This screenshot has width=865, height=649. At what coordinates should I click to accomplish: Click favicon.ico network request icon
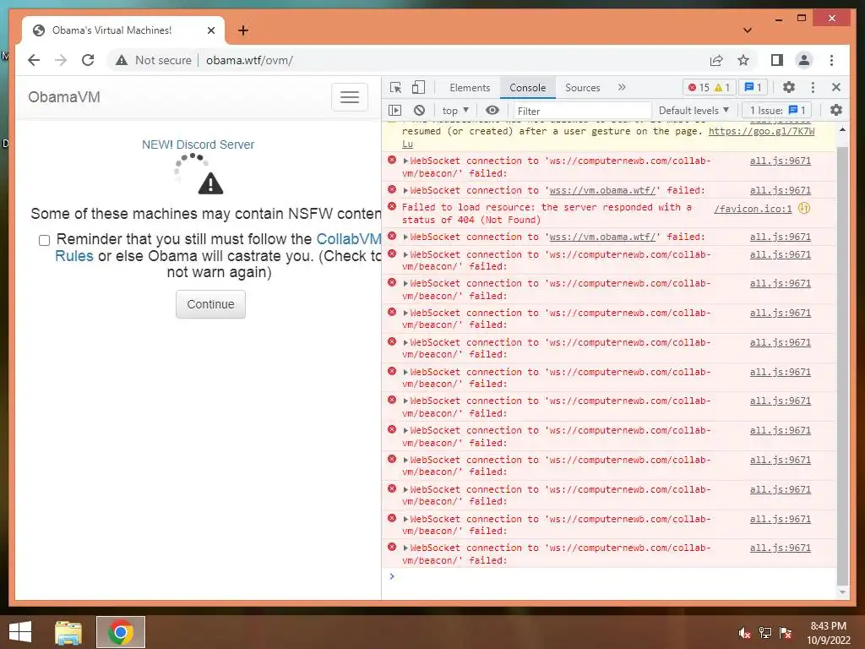coord(804,209)
